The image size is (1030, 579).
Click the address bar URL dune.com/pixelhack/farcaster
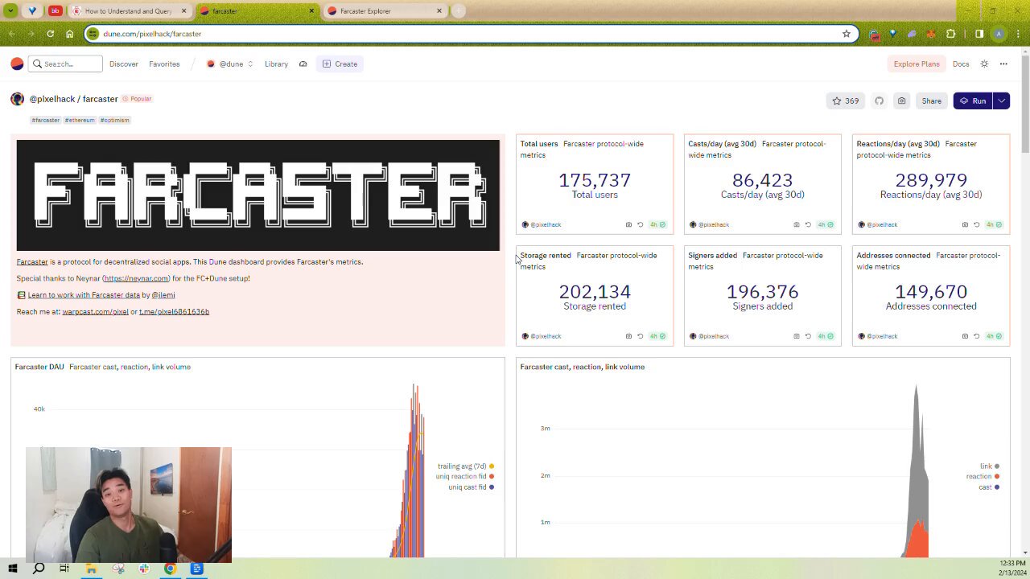152,34
